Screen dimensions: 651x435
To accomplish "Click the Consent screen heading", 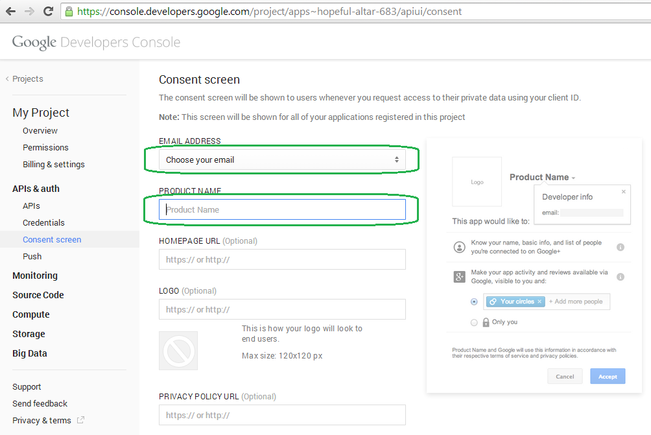I will point(199,80).
